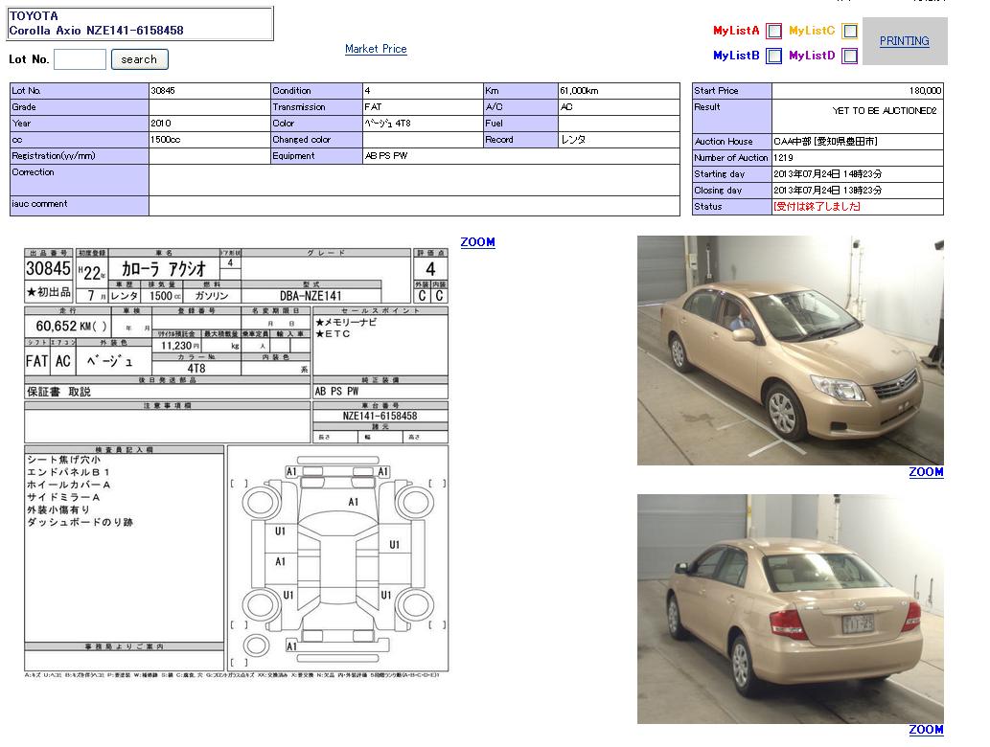Toggle the MyListD checkbox
The width and height of the screenshot is (990, 747).
point(849,57)
